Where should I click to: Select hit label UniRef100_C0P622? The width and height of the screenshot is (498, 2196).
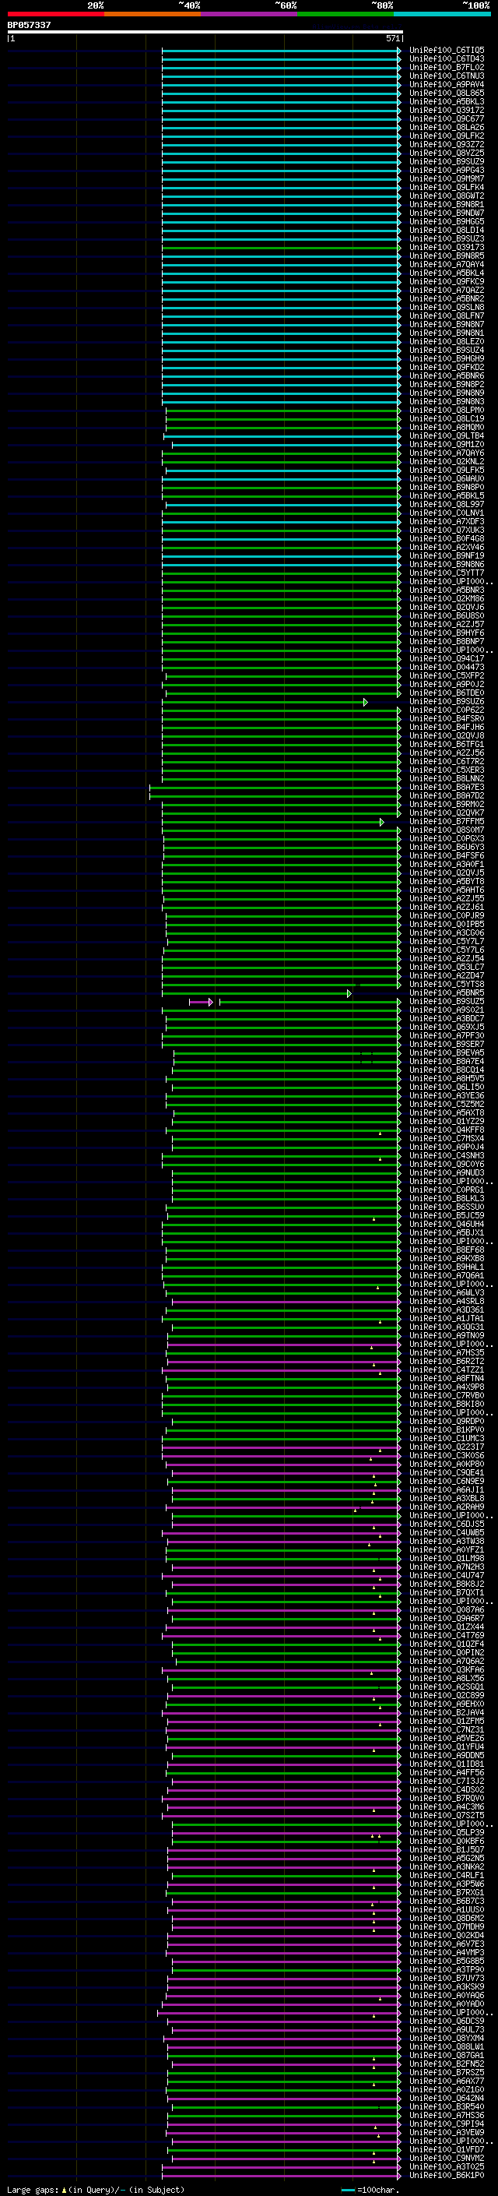click(447, 710)
